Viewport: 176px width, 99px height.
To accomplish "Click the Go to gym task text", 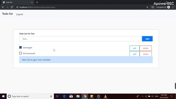I will tap(28, 48).
